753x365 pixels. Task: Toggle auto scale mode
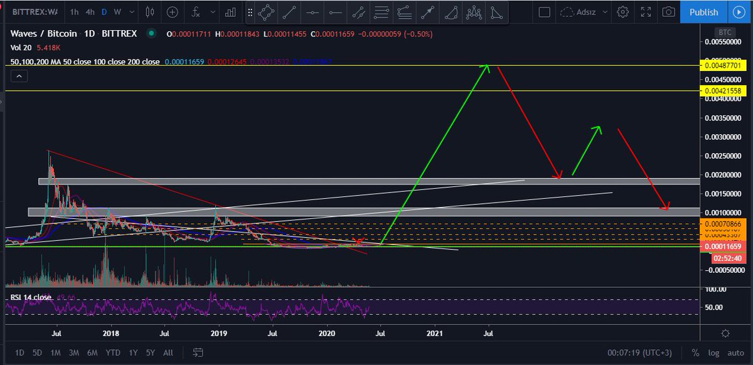coord(735,352)
